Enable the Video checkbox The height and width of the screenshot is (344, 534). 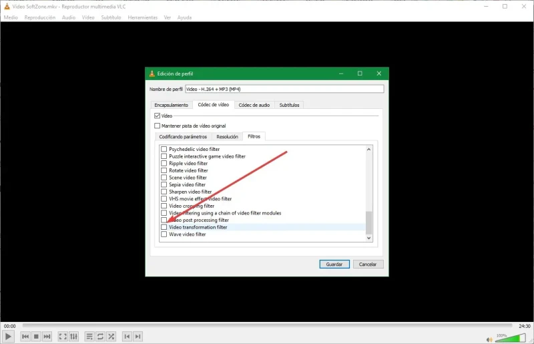(x=157, y=116)
